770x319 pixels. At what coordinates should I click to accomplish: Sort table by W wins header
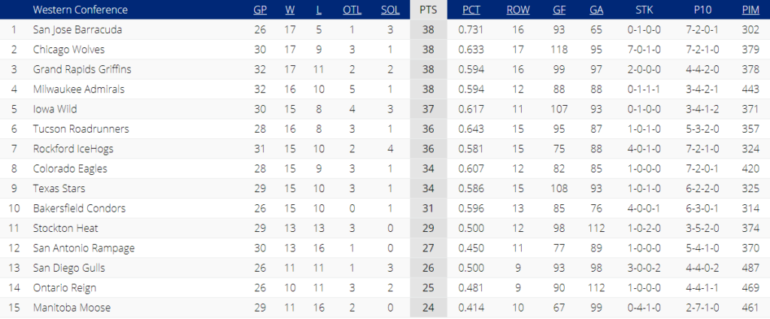[290, 10]
